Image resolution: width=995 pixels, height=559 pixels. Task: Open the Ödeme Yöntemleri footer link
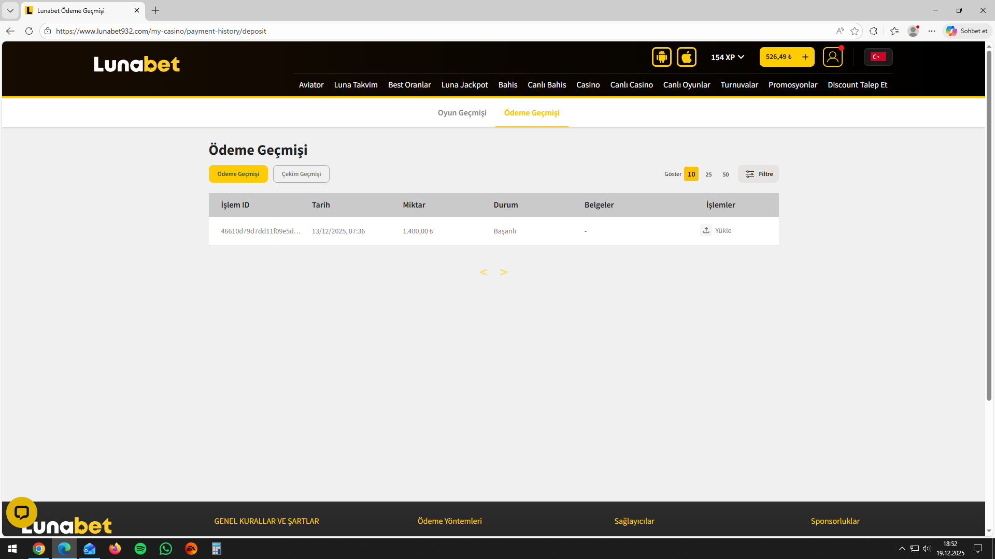[450, 521]
